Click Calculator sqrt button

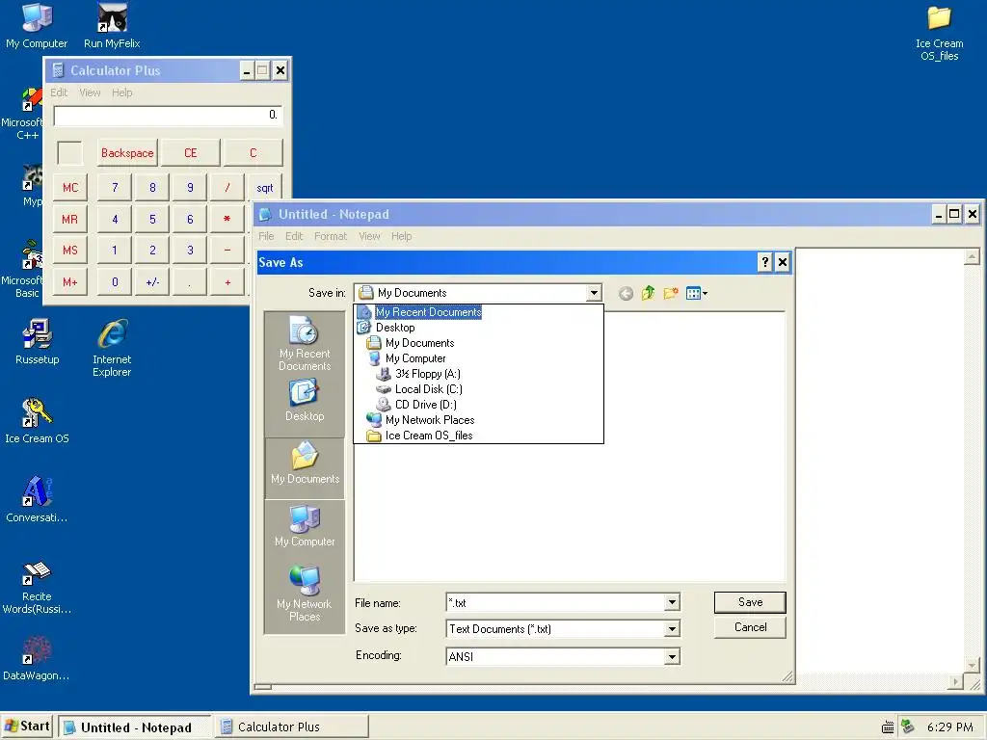point(264,188)
